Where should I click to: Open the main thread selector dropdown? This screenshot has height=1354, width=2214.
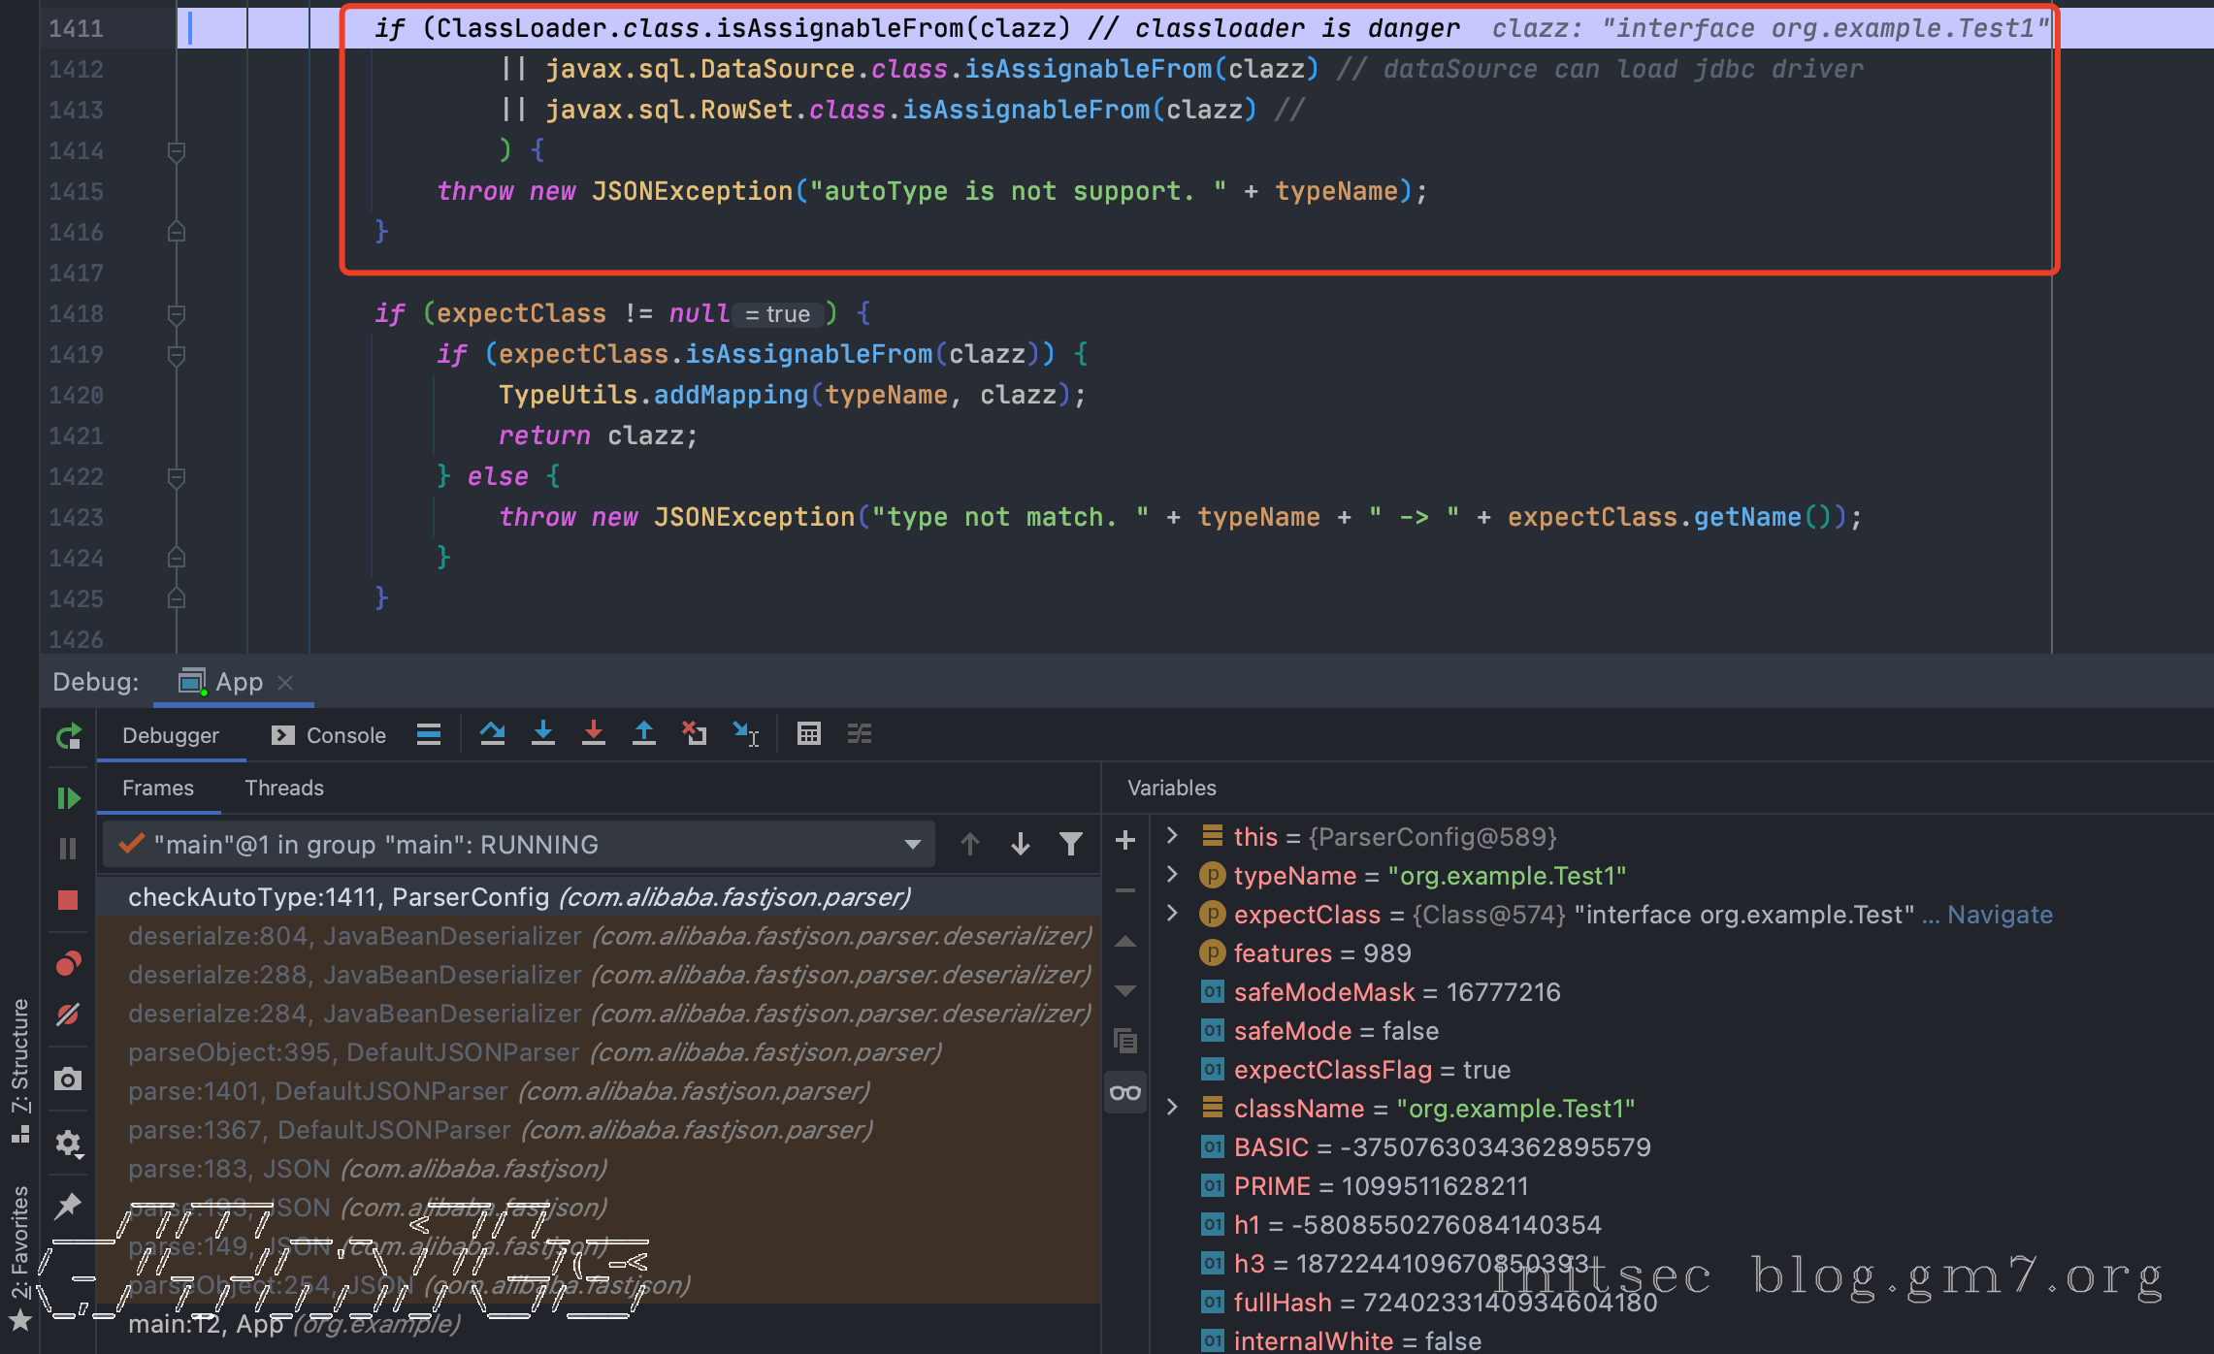click(x=912, y=845)
